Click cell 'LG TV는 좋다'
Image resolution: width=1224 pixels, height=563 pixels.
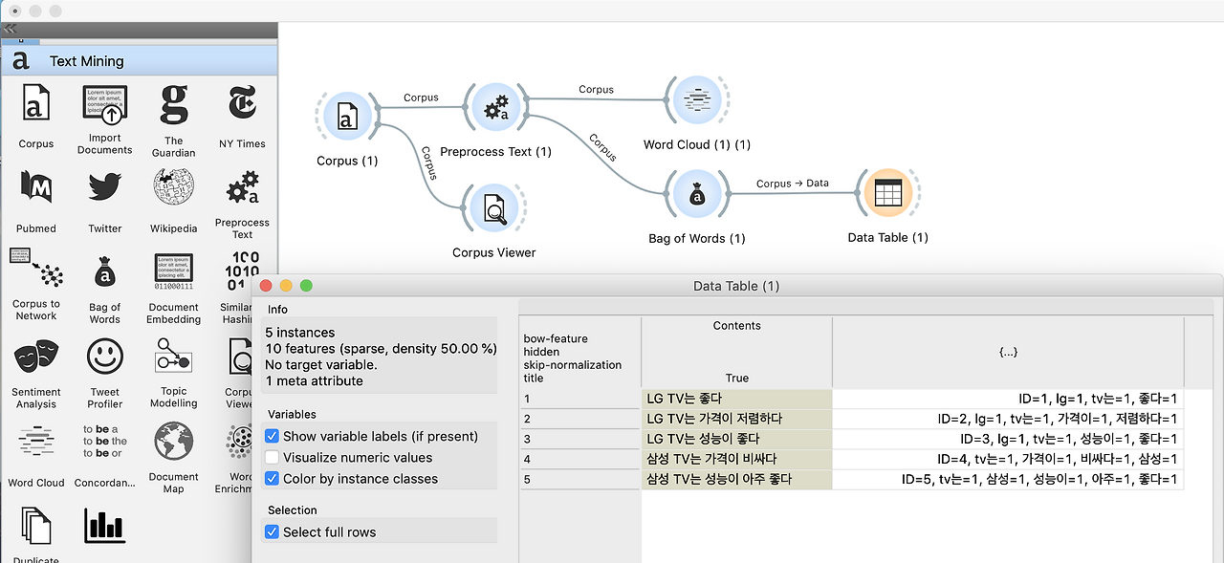click(x=736, y=399)
